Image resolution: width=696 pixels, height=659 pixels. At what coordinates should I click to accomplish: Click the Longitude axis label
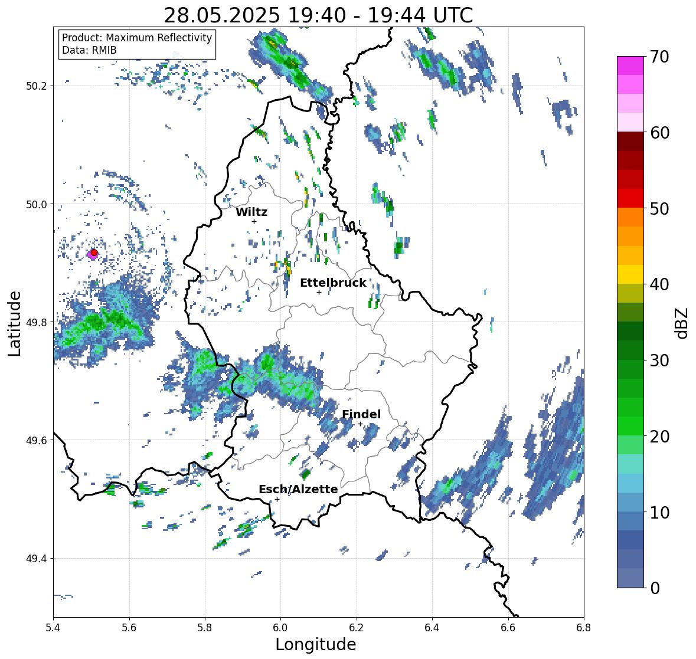(316, 644)
